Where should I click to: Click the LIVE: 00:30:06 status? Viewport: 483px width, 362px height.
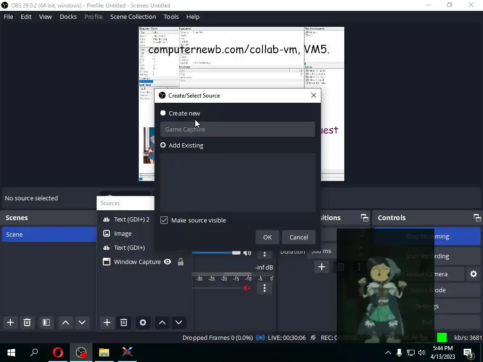(287, 337)
